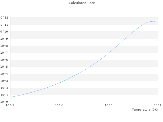Viewport: 163px width, 122px height.
Task: Click the 10^8 label on the vertical axis
Action: (5, 46)
